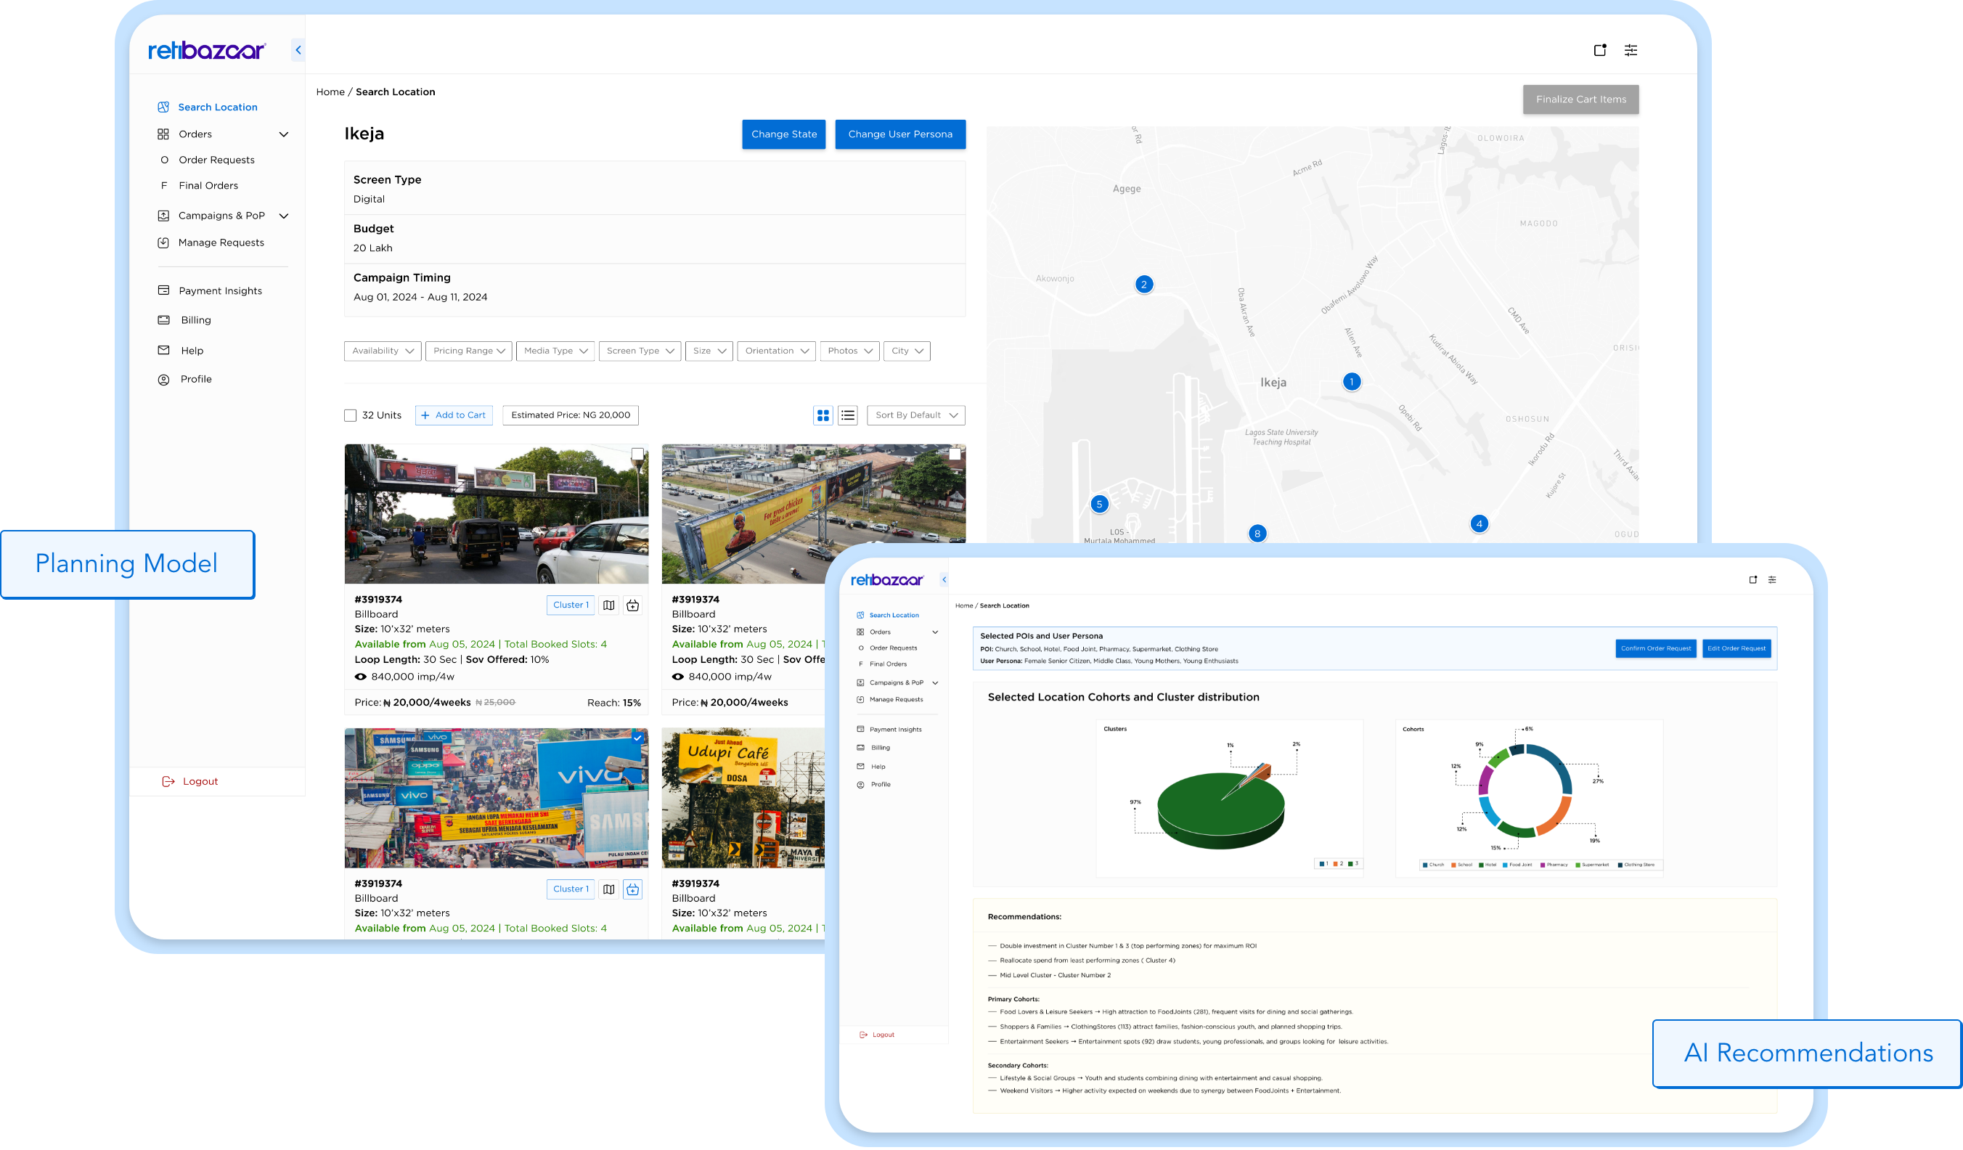Open the Screen Type filter dropdown

640,351
